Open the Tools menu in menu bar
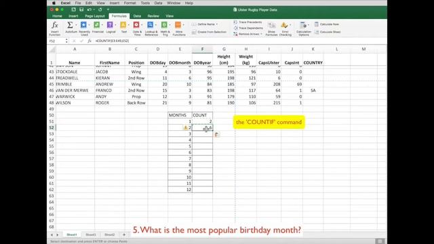 click(x=145, y=3)
